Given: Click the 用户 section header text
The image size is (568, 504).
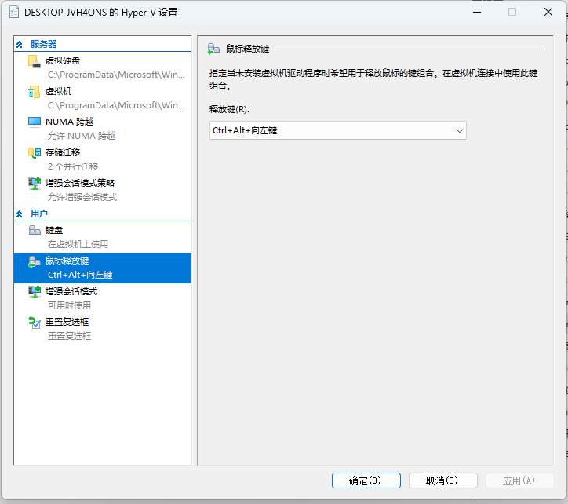Looking at the screenshot, I should 39,214.
